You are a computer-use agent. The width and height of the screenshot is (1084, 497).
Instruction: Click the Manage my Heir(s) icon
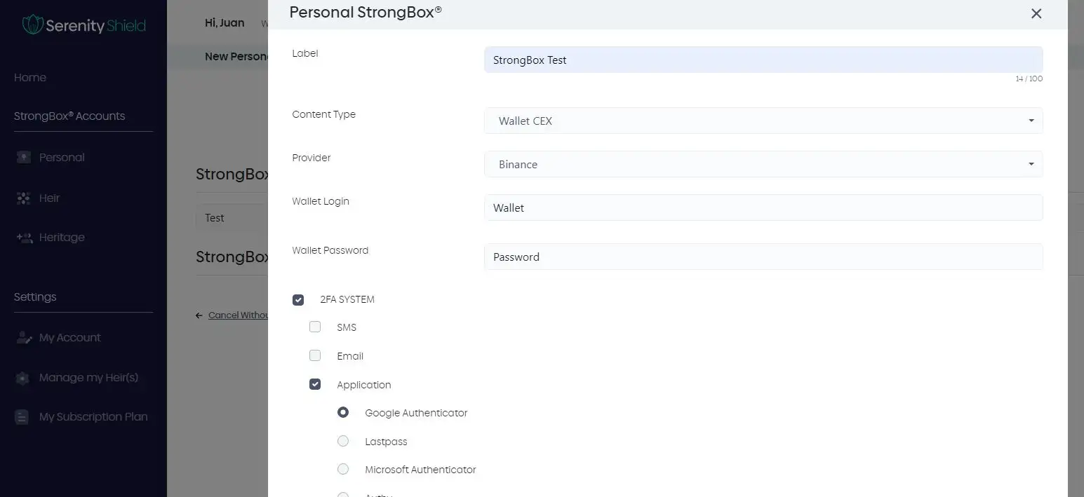22,378
